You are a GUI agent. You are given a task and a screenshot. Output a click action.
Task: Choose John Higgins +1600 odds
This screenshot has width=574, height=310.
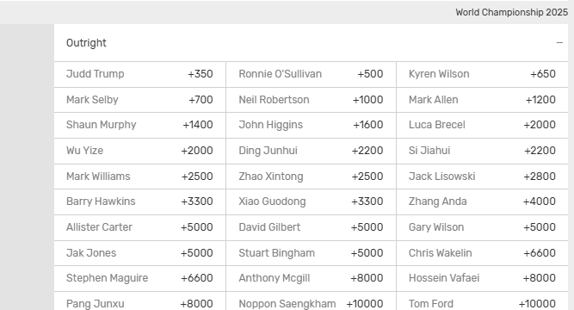(312, 126)
